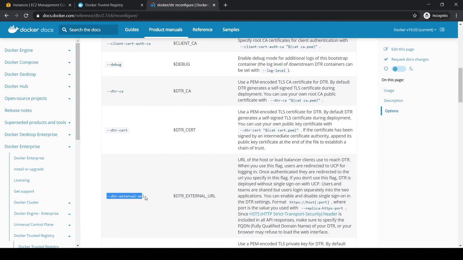Click the --dtr-ca option text
The width and height of the screenshot is (463, 260).
tap(115, 91)
